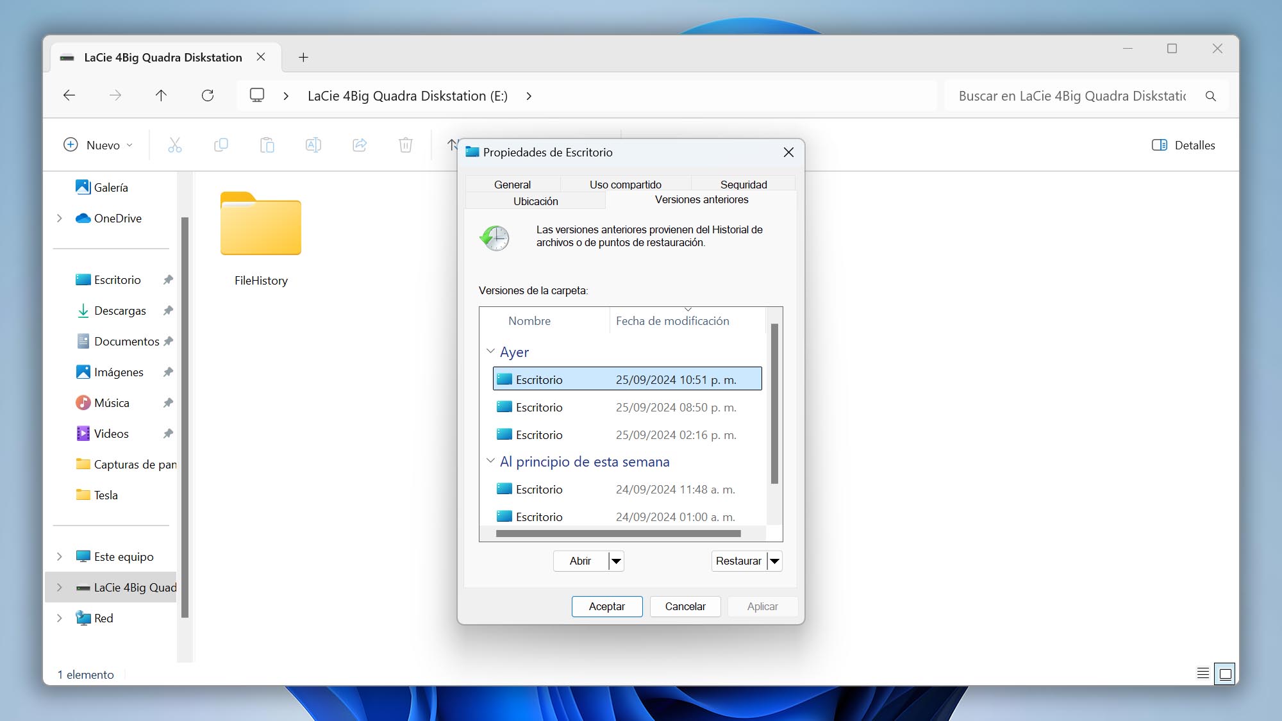Select Escritorio version 25/09/2024 08:50 p. m.
The width and height of the screenshot is (1282, 721).
(x=627, y=408)
